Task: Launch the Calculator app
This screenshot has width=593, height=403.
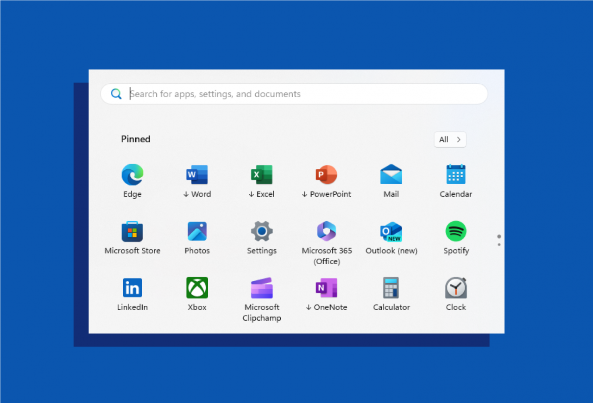Action: (x=391, y=288)
